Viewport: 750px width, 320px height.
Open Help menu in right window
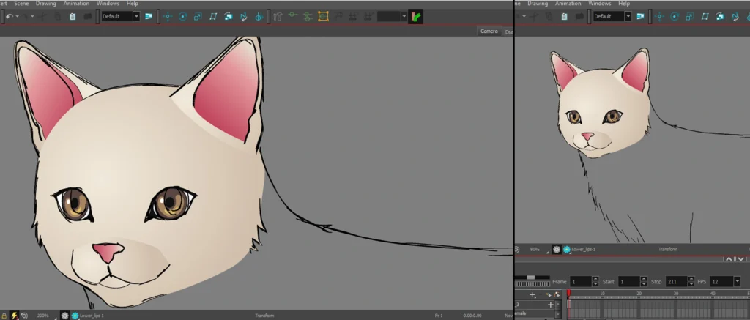(624, 4)
